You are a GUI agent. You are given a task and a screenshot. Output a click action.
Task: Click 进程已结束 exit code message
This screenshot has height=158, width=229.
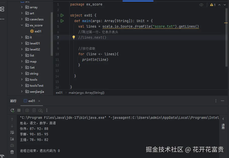click(40, 151)
